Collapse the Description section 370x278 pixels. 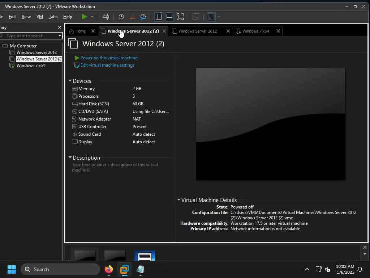[70, 157]
